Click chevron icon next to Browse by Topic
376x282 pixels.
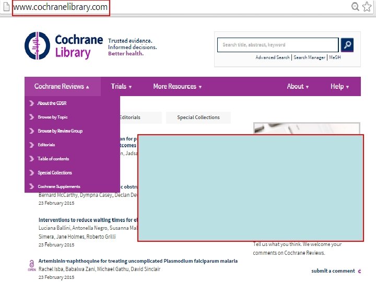pos(31,117)
